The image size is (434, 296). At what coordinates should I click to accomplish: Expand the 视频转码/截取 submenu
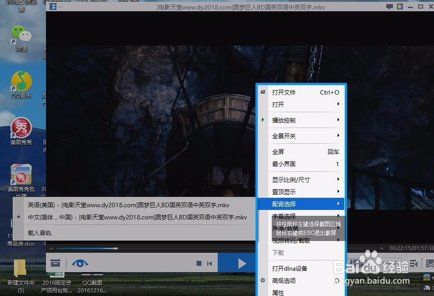(x=302, y=241)
